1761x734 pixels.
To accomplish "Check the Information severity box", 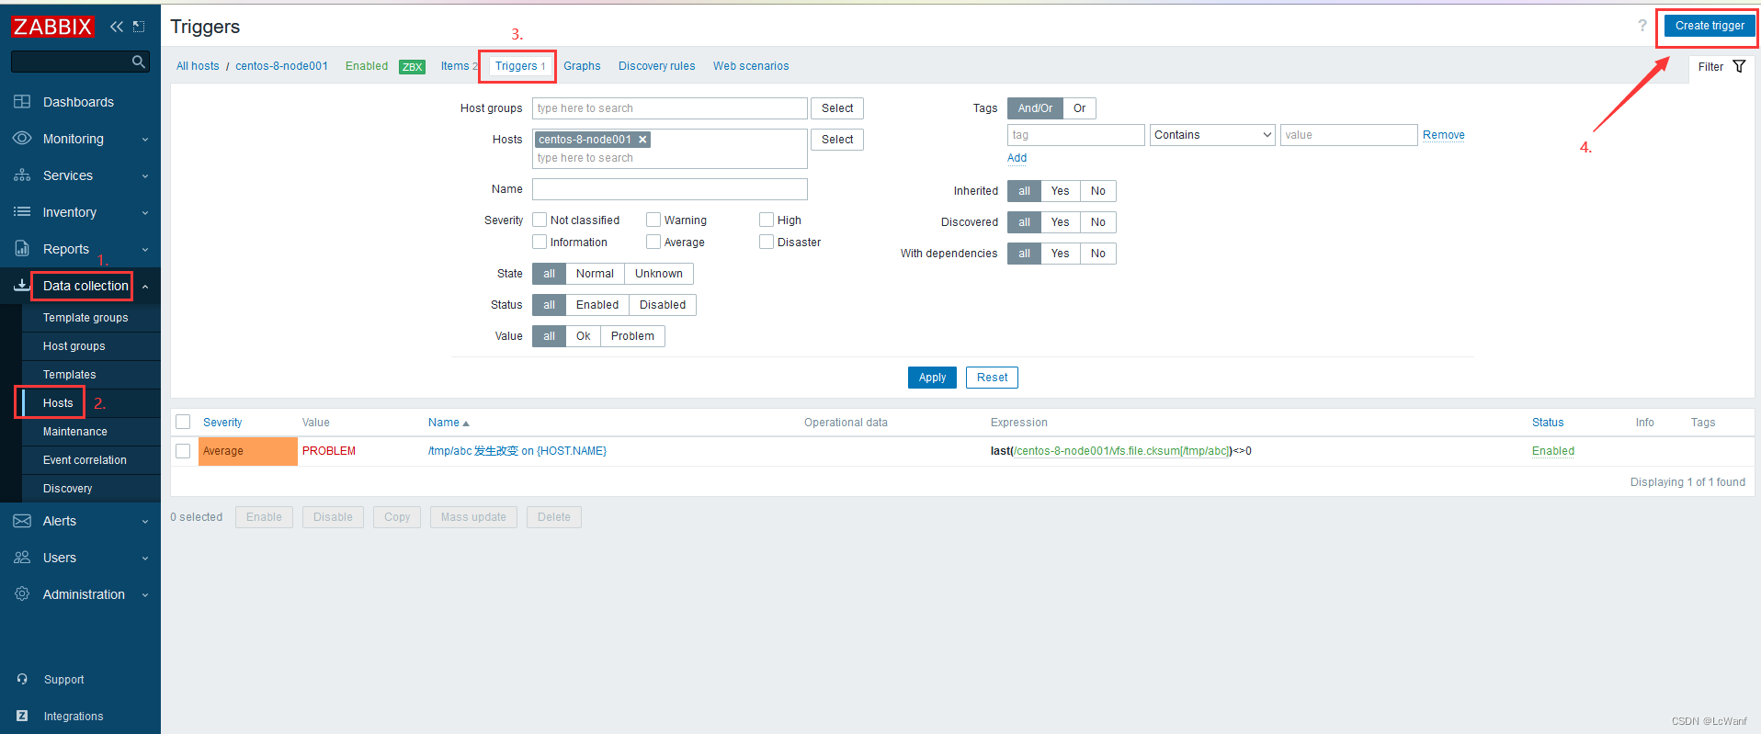I will (x=540, y=243).
